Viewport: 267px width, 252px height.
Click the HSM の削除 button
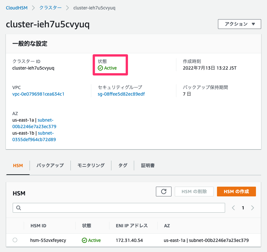194,192
